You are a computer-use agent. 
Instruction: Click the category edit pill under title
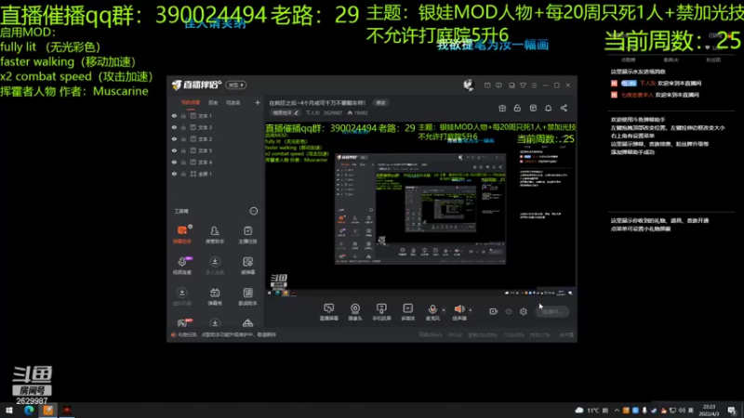coord(286,112)
